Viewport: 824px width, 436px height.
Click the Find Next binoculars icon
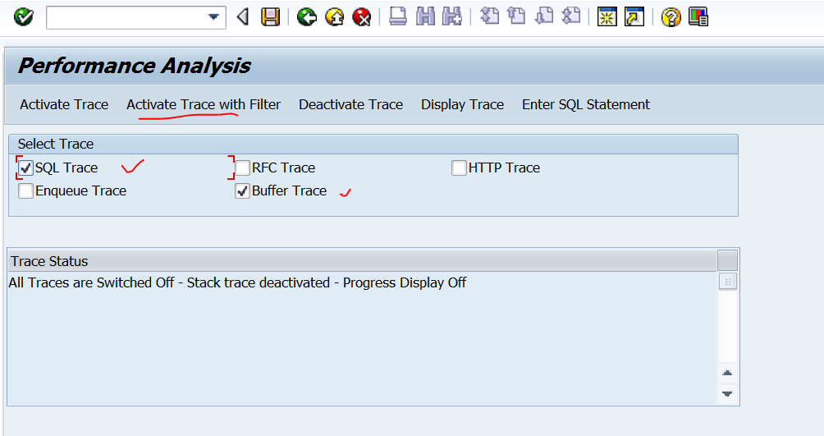tap(452, 16)
